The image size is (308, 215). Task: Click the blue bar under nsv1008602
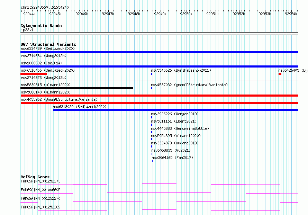point(159,66)
